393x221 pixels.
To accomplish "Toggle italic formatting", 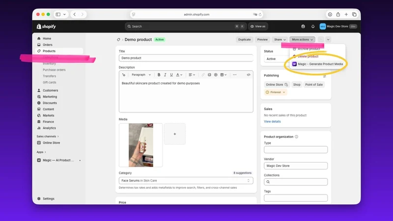I will (165, 75).
